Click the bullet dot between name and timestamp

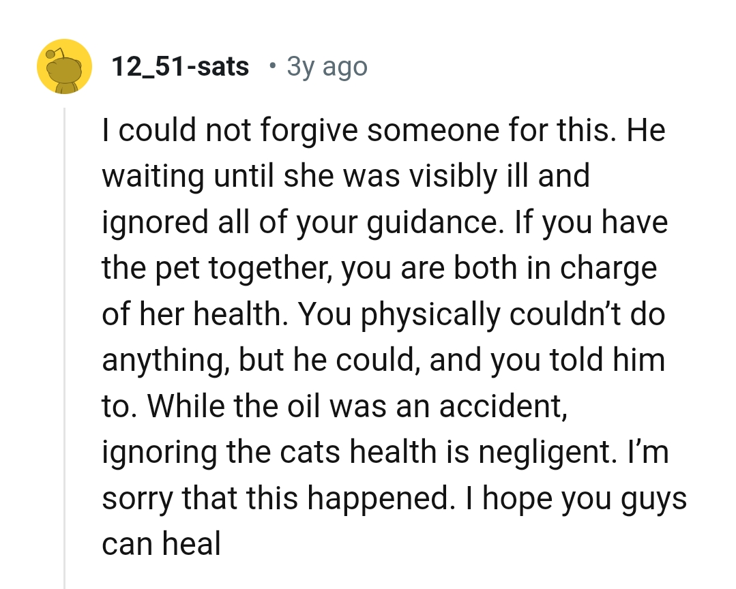pyautogui.click(x=272, y=67)
